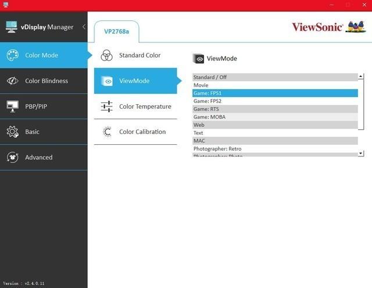Click the Color Calibration circular icon
Screen dimensions: 372x288
coord(107,131)
